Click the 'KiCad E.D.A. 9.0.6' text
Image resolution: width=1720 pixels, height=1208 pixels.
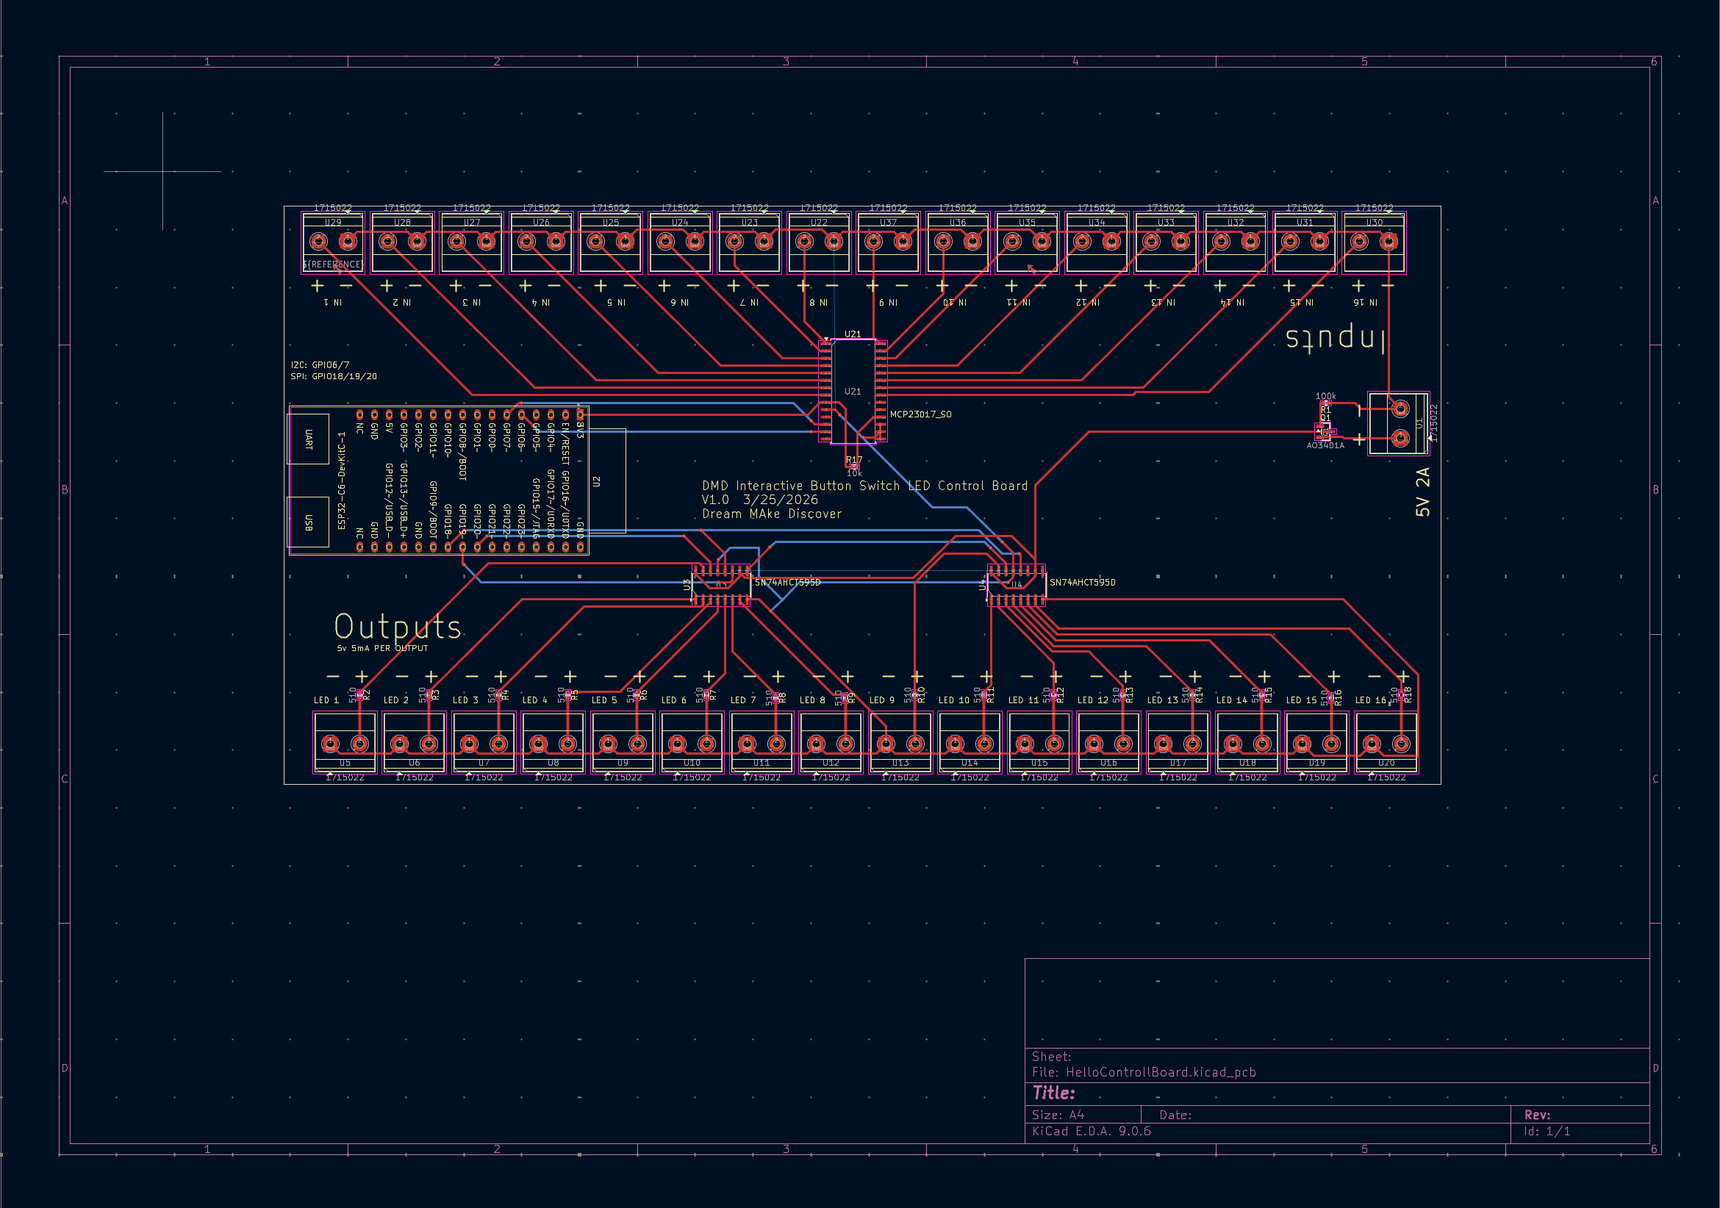pyautogui.click(x=1092, y=1131)
